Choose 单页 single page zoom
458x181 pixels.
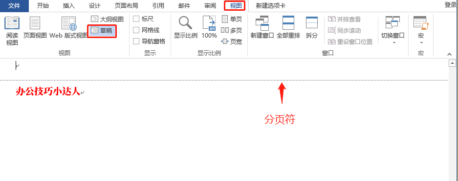point(232,19)
